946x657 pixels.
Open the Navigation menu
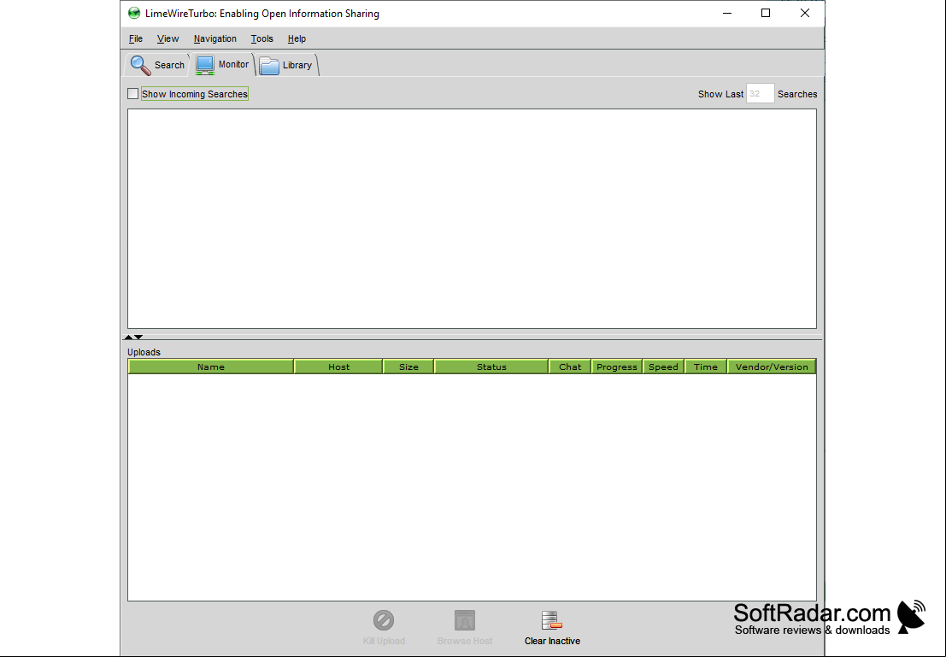click(214, 38)
